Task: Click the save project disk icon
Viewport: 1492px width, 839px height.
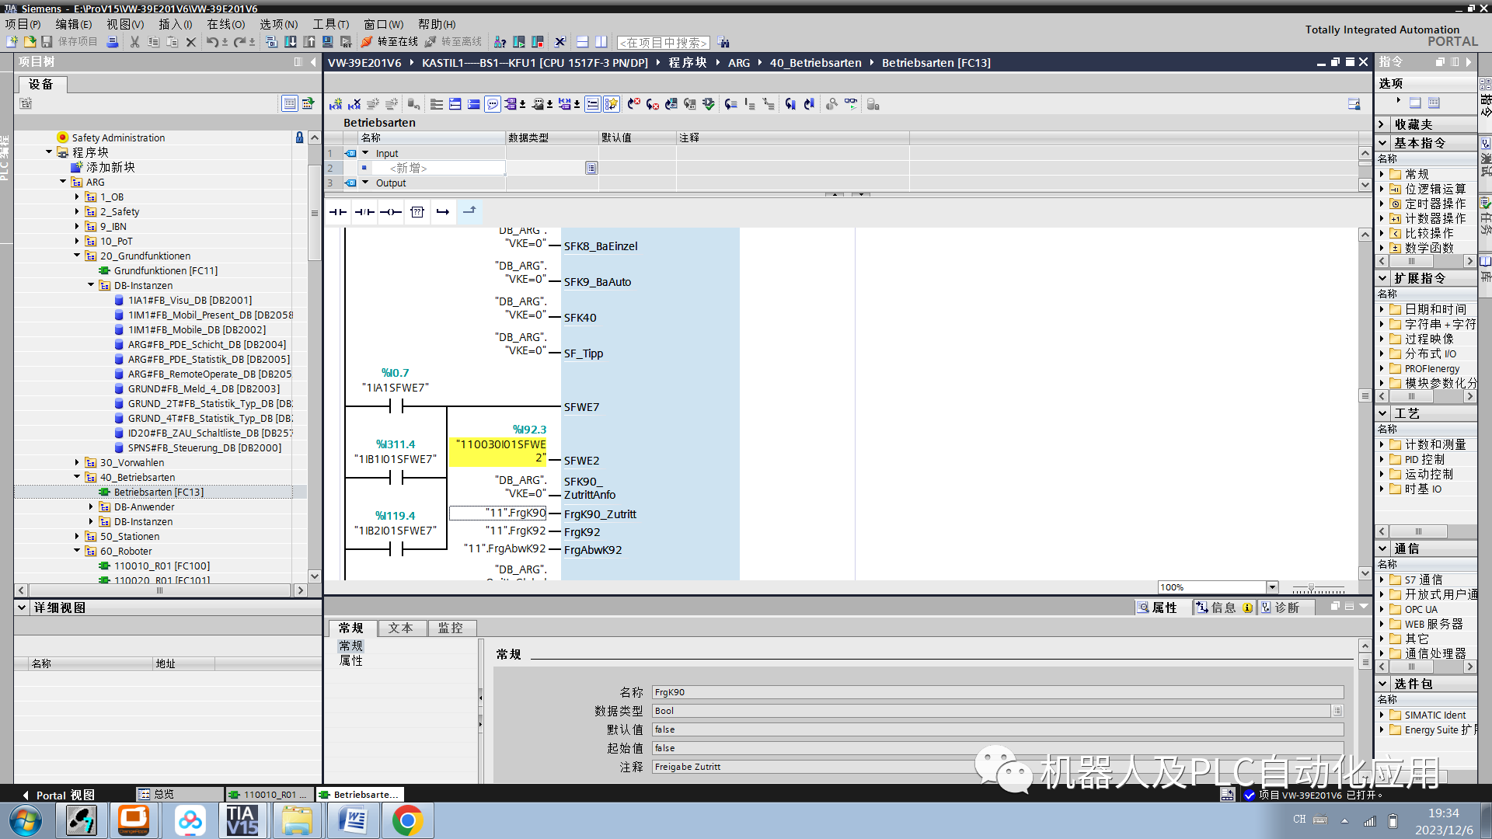Action: click(x=47, y=42)
